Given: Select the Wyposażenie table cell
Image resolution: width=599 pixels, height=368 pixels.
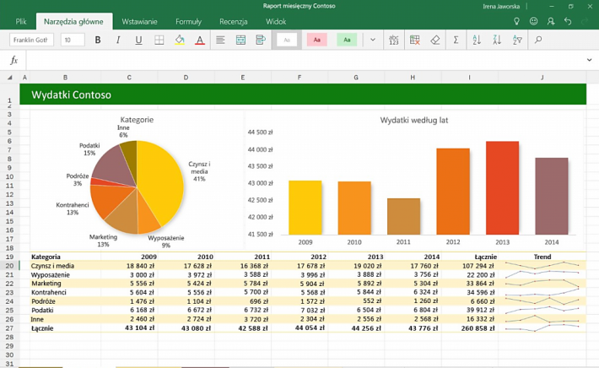Looking at the screenshot, I should click(65, 275).
